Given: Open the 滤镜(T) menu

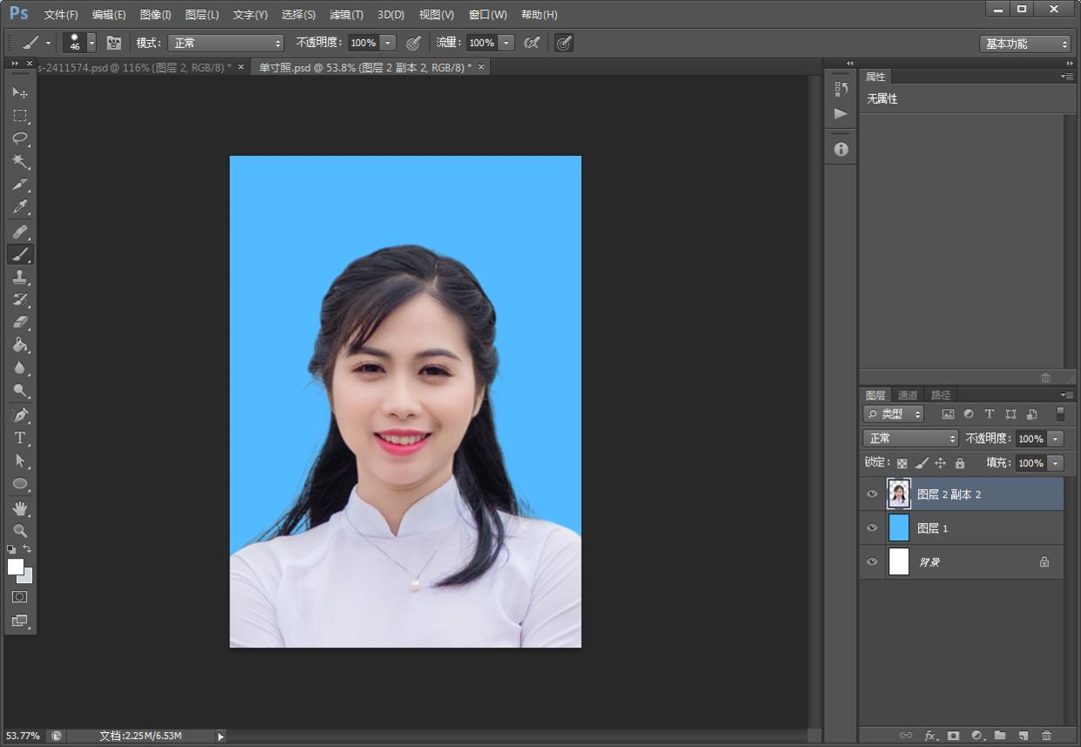Looking at the screenshot, I should (346, 15).
